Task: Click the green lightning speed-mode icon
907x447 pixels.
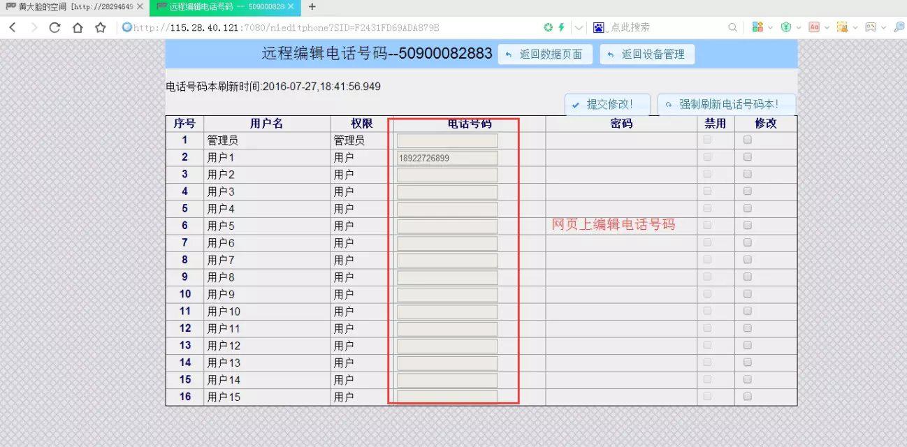Action: [x=560, y=27]
